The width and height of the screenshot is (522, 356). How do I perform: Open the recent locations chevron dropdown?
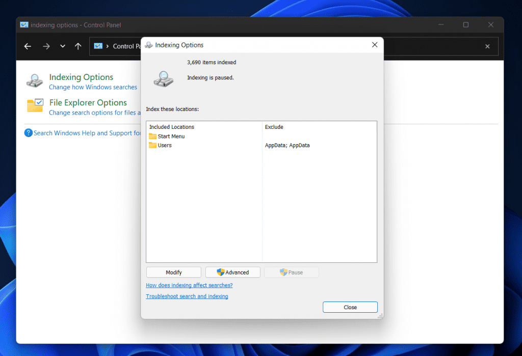click(x=62, y=46)
